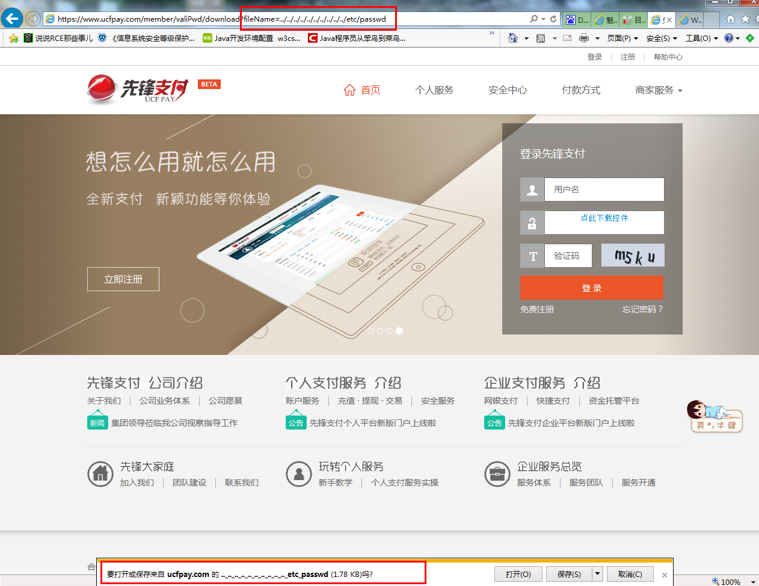Expand the Print dropdown arrow
The width and height of the screenshot is (759, 586).
tap(597, 39)
